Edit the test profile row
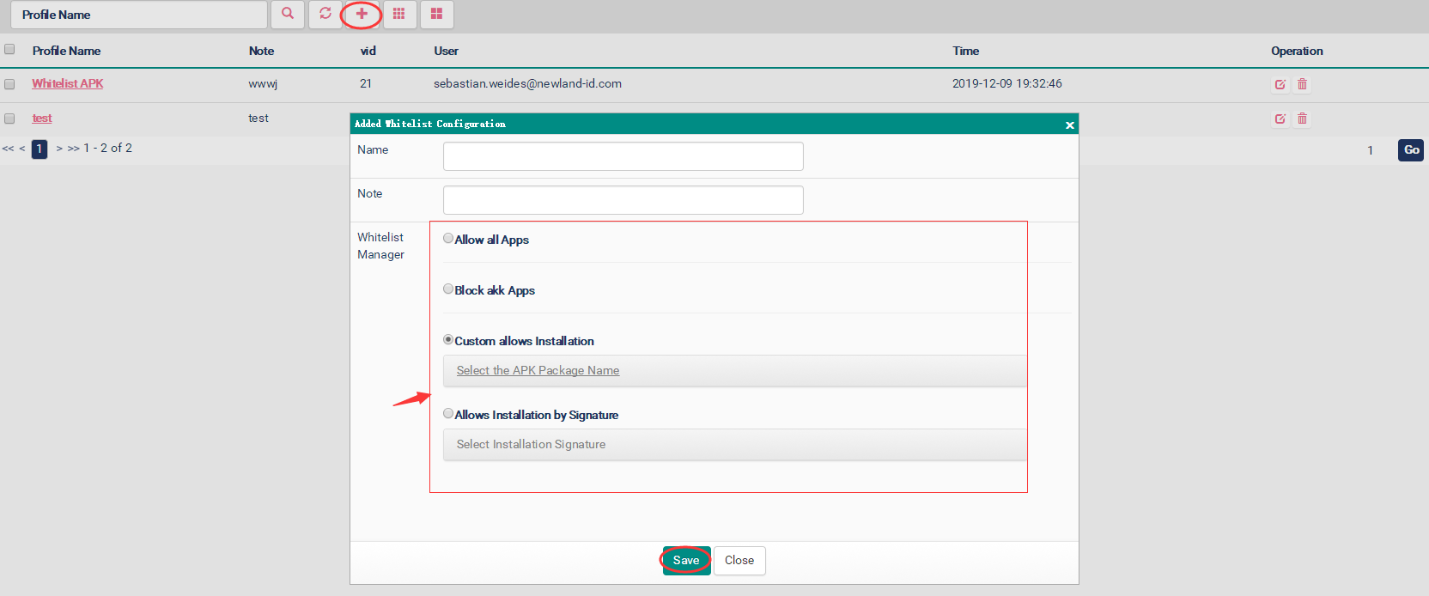The image size is (1429, 596). [x=1280, y=119]
